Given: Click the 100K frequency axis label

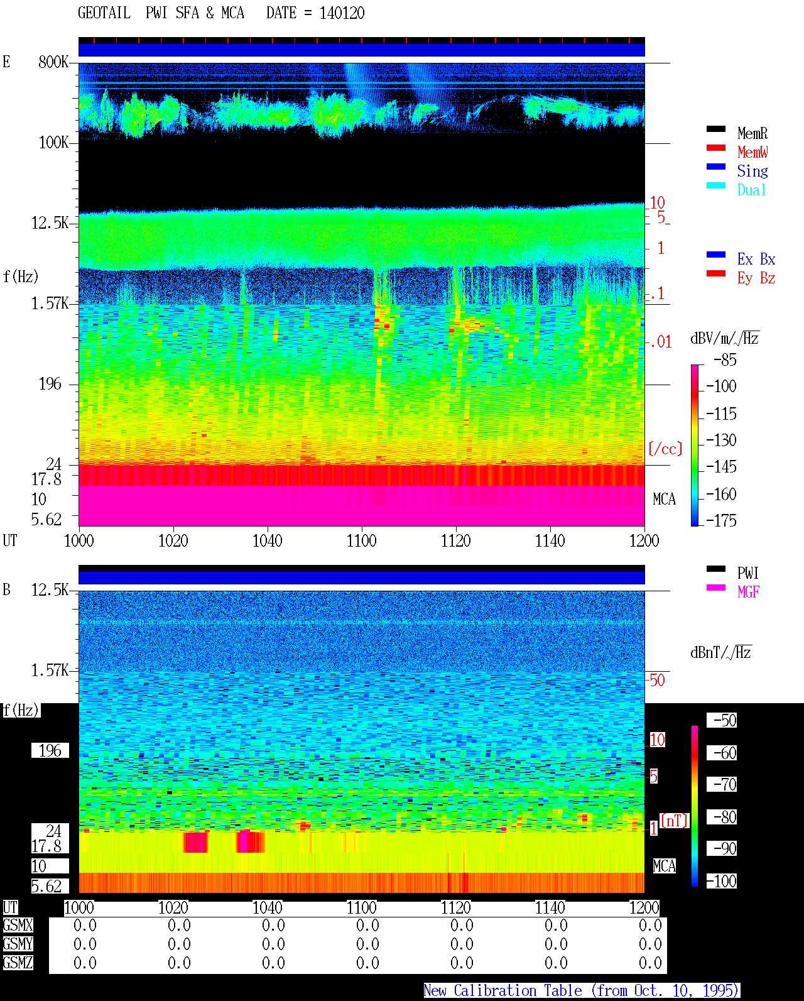Looking at the screenshot, I should pyautogui.click(x=53, y=143).
